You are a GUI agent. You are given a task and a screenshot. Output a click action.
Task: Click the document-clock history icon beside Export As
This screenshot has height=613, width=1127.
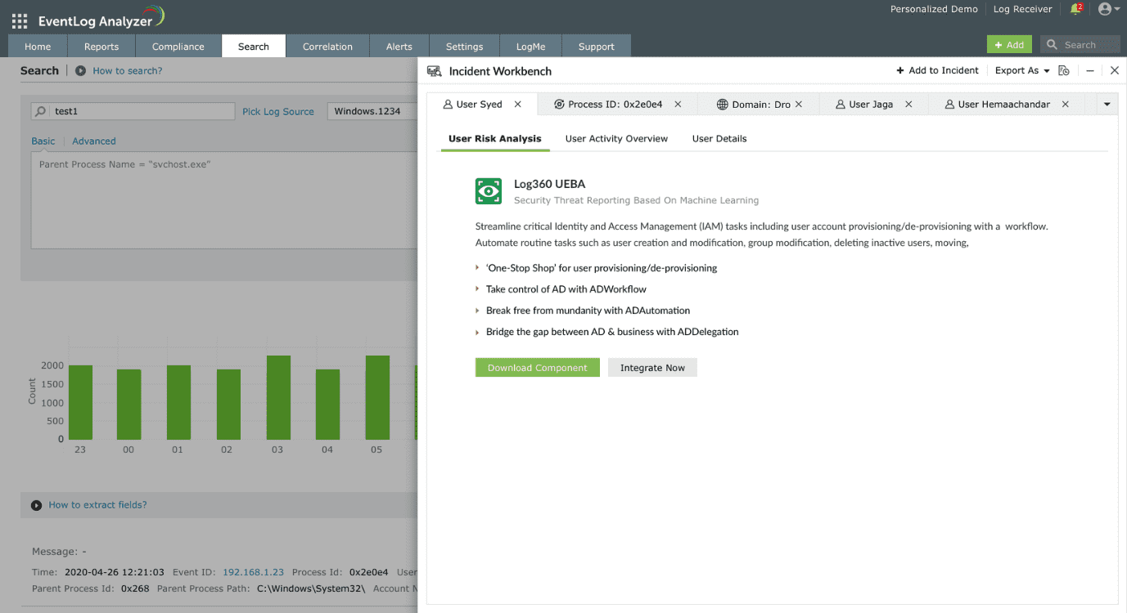[x=1064, y=70]
